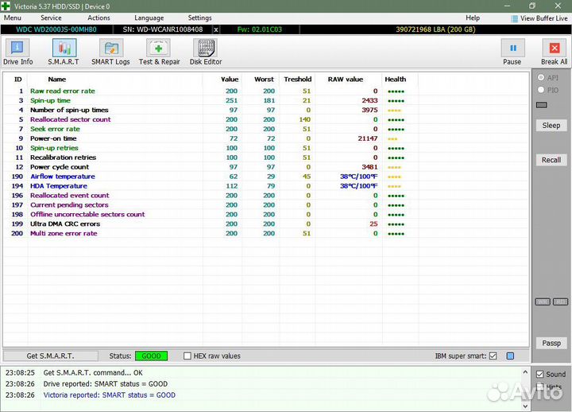The width and height of the screenshot is (572, 412).
Task: Disable the Sound checkbox
Action: pyautogui.click(x=540, y=375)
